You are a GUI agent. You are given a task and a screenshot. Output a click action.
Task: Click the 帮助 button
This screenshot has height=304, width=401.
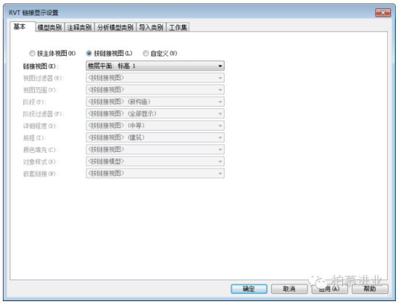pyautogui.click(x=370, y=289)
